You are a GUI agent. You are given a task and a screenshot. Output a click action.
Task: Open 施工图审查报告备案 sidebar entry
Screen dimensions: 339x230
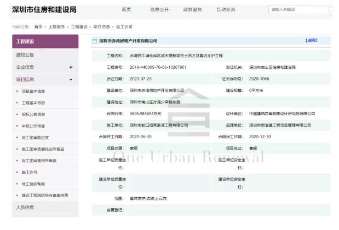coord(39,161)
